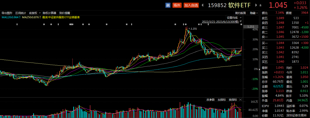Click the 最高 1.050 value
The image size is (310, 118).
click(x=304, y=77)
